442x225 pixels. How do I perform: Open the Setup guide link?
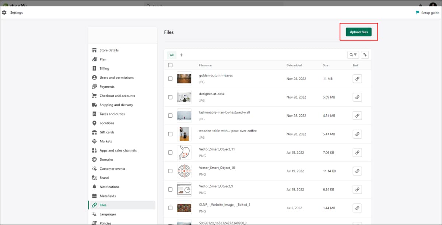(430, 12)
